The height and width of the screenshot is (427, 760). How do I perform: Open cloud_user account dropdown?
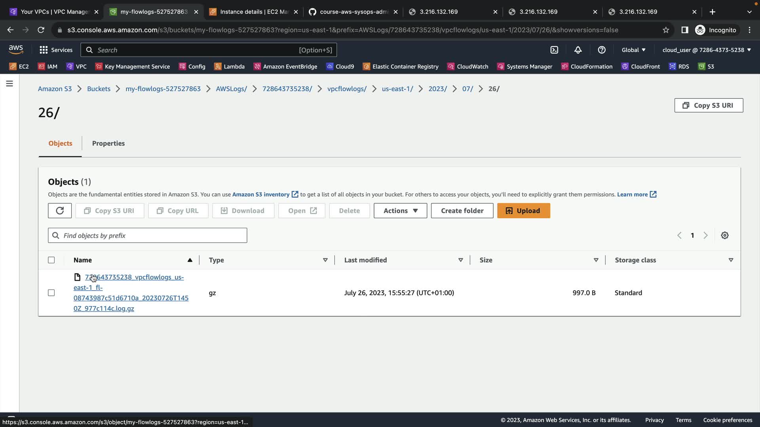tap(707, 50)
